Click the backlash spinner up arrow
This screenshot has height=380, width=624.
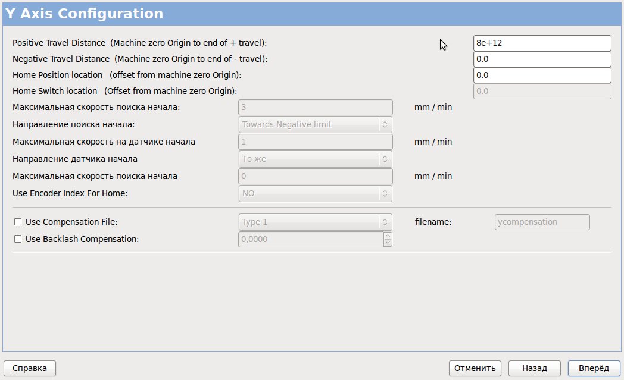pyautogui.click(x=388, y=235)
